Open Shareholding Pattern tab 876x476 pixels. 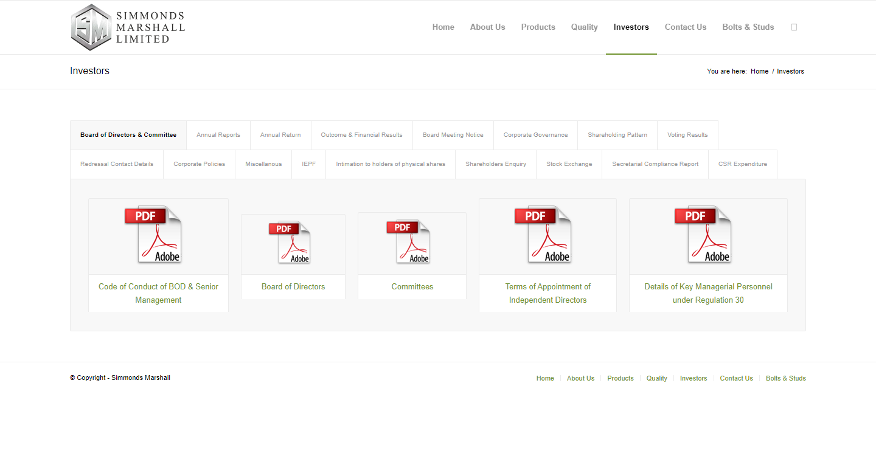(x=617, y=135)
